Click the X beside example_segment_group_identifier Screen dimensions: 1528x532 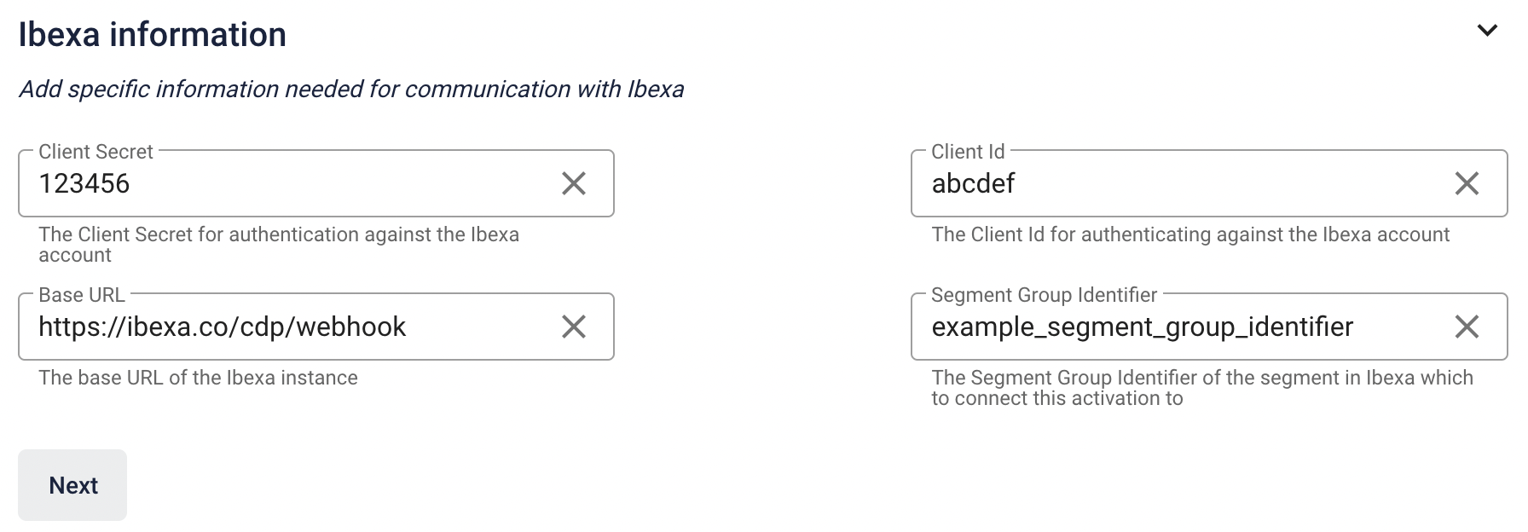tap(1467, 326)
